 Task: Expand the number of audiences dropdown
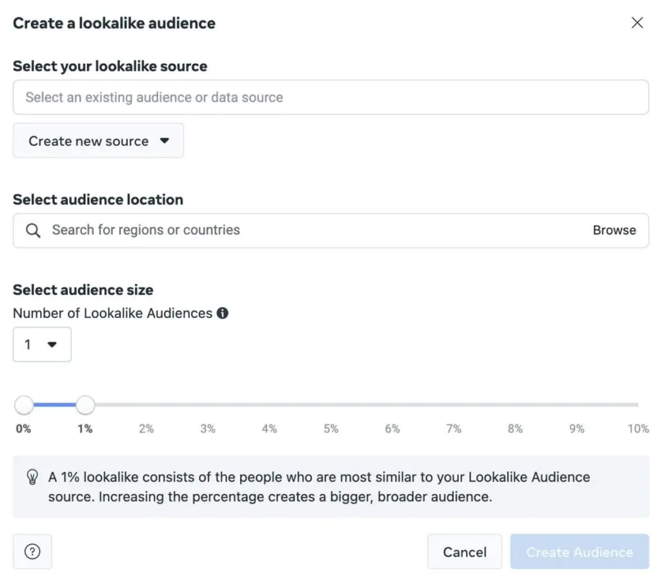(42, 345)
